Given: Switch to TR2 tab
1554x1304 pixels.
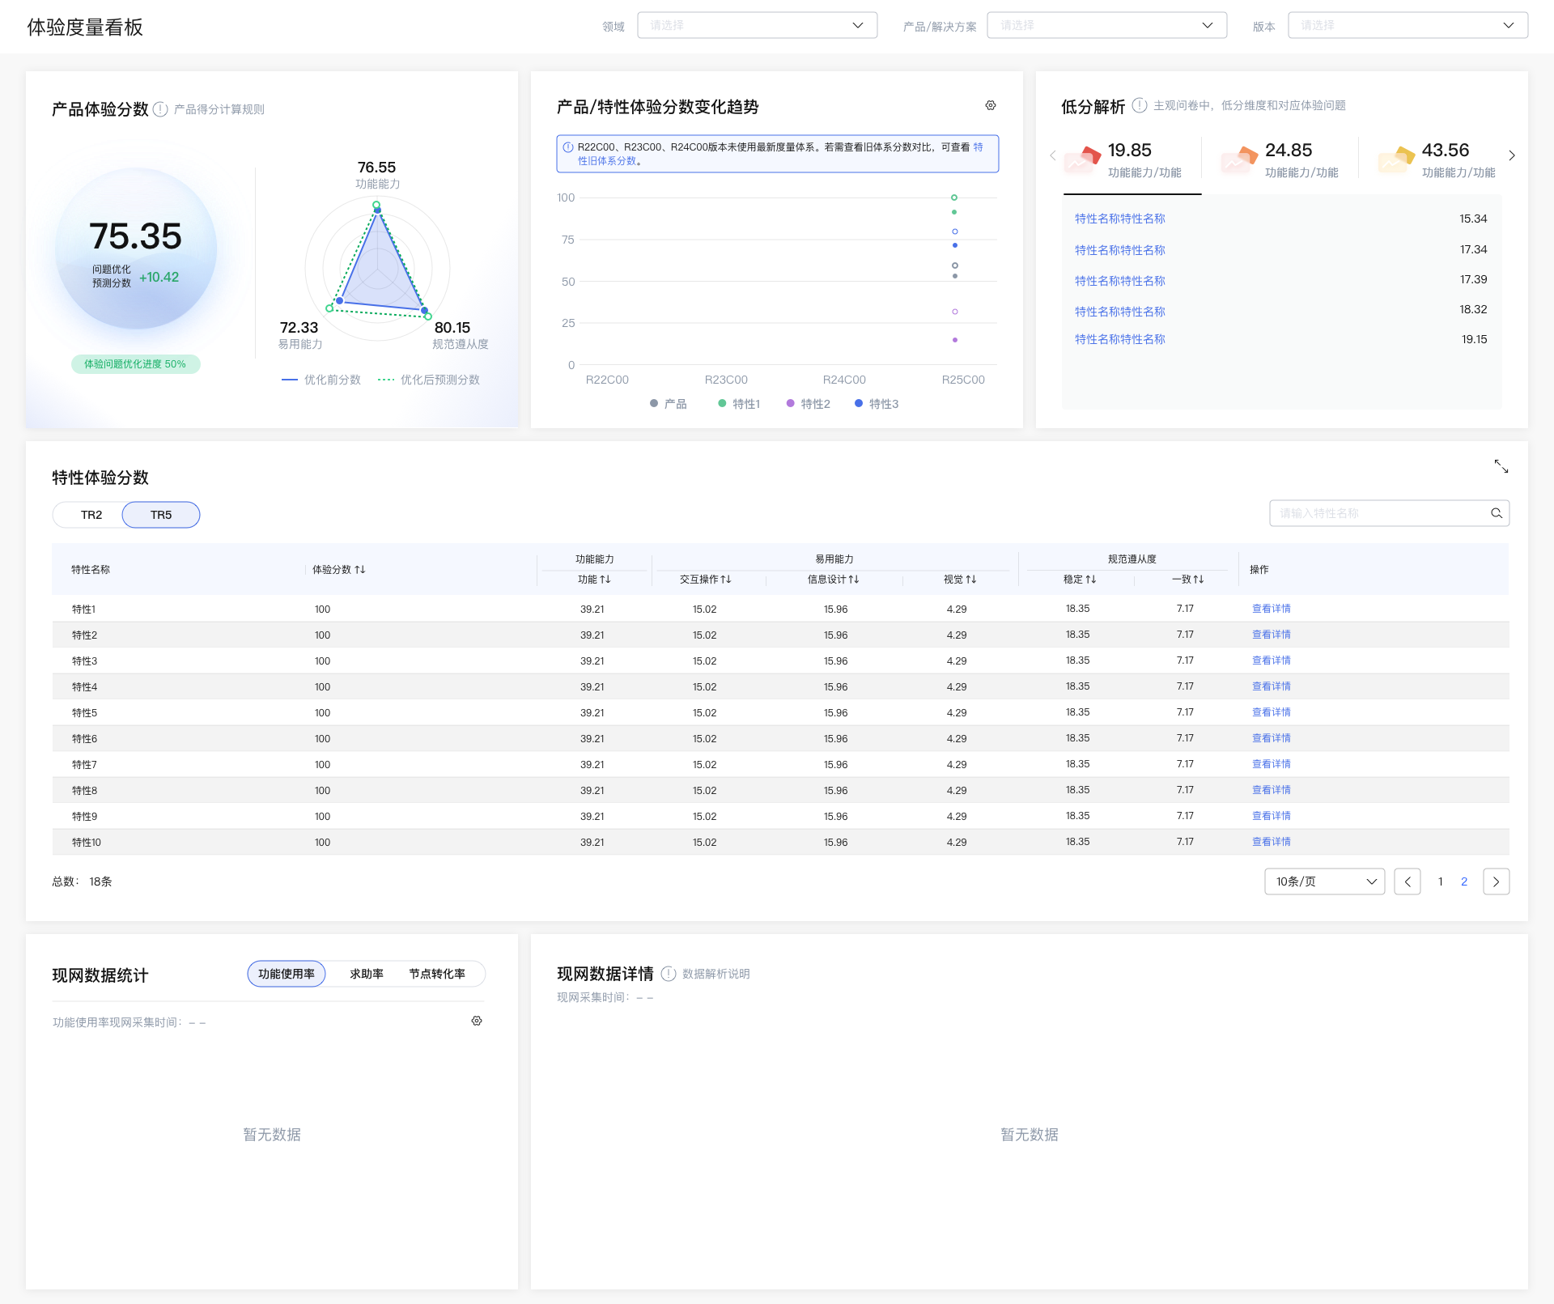Looking at the screenshot, I should point(91,515).
